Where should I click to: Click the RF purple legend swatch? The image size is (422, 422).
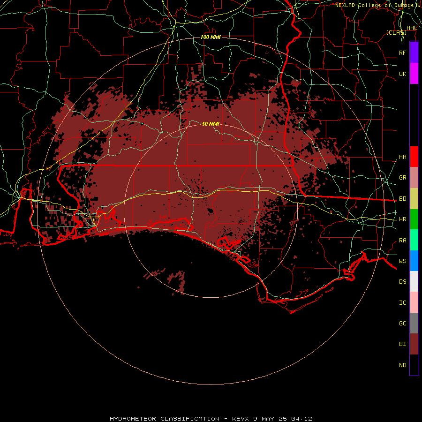(414, 53)
